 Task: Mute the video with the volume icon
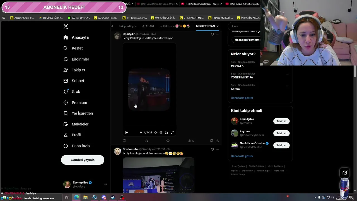(x=156, y=133)
